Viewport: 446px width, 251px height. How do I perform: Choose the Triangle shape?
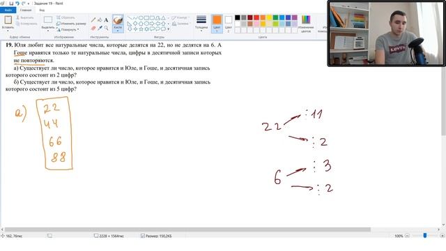click(163, 18)
